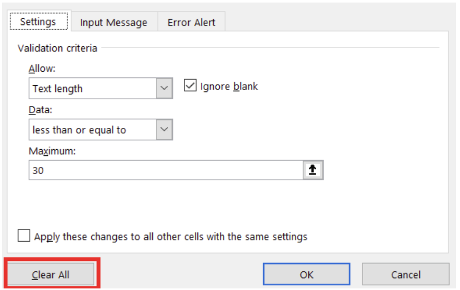
Task: Toggle the Ignore blank checkbox
Action: click(x=190, y=86)
